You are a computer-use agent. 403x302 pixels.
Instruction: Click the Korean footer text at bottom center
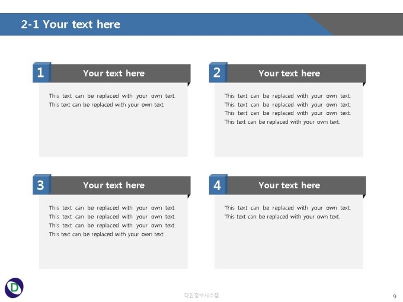tap(201, 295)
